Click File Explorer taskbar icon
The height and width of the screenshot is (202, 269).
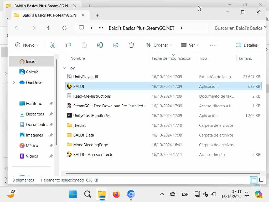pos(102,194)
